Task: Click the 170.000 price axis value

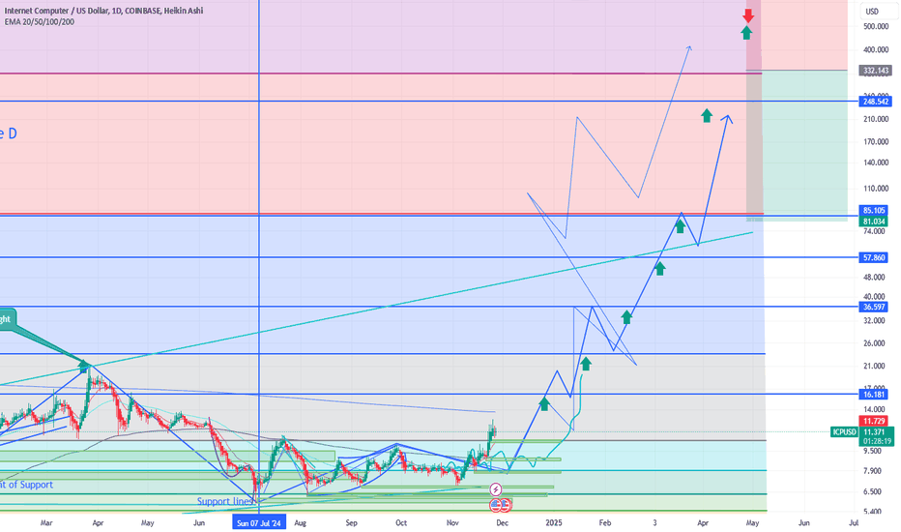Action: (x=876, y=141)
